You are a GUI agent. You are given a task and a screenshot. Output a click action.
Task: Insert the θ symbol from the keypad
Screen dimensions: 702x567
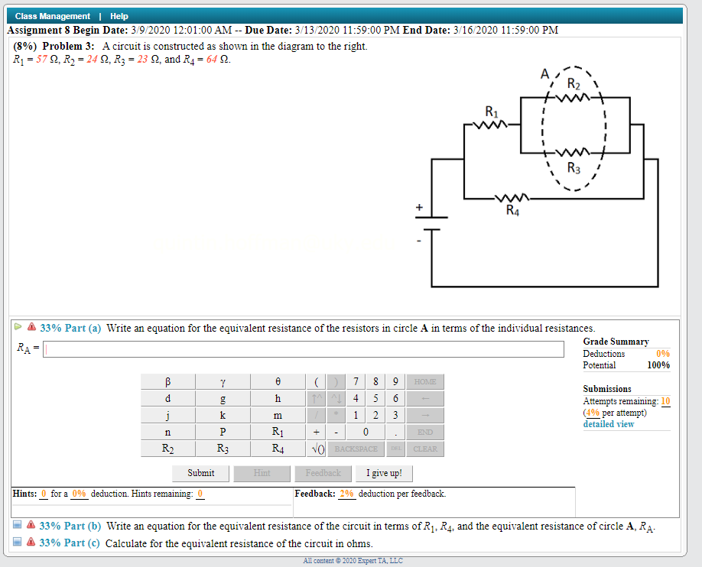(278, 381)
